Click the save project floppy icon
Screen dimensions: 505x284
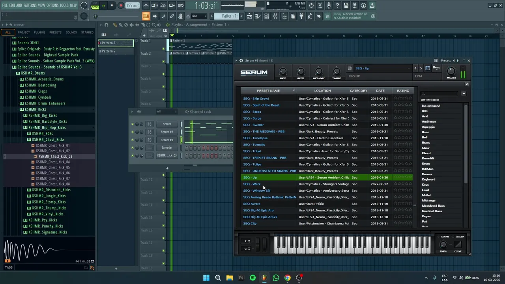tap(346, 6)
